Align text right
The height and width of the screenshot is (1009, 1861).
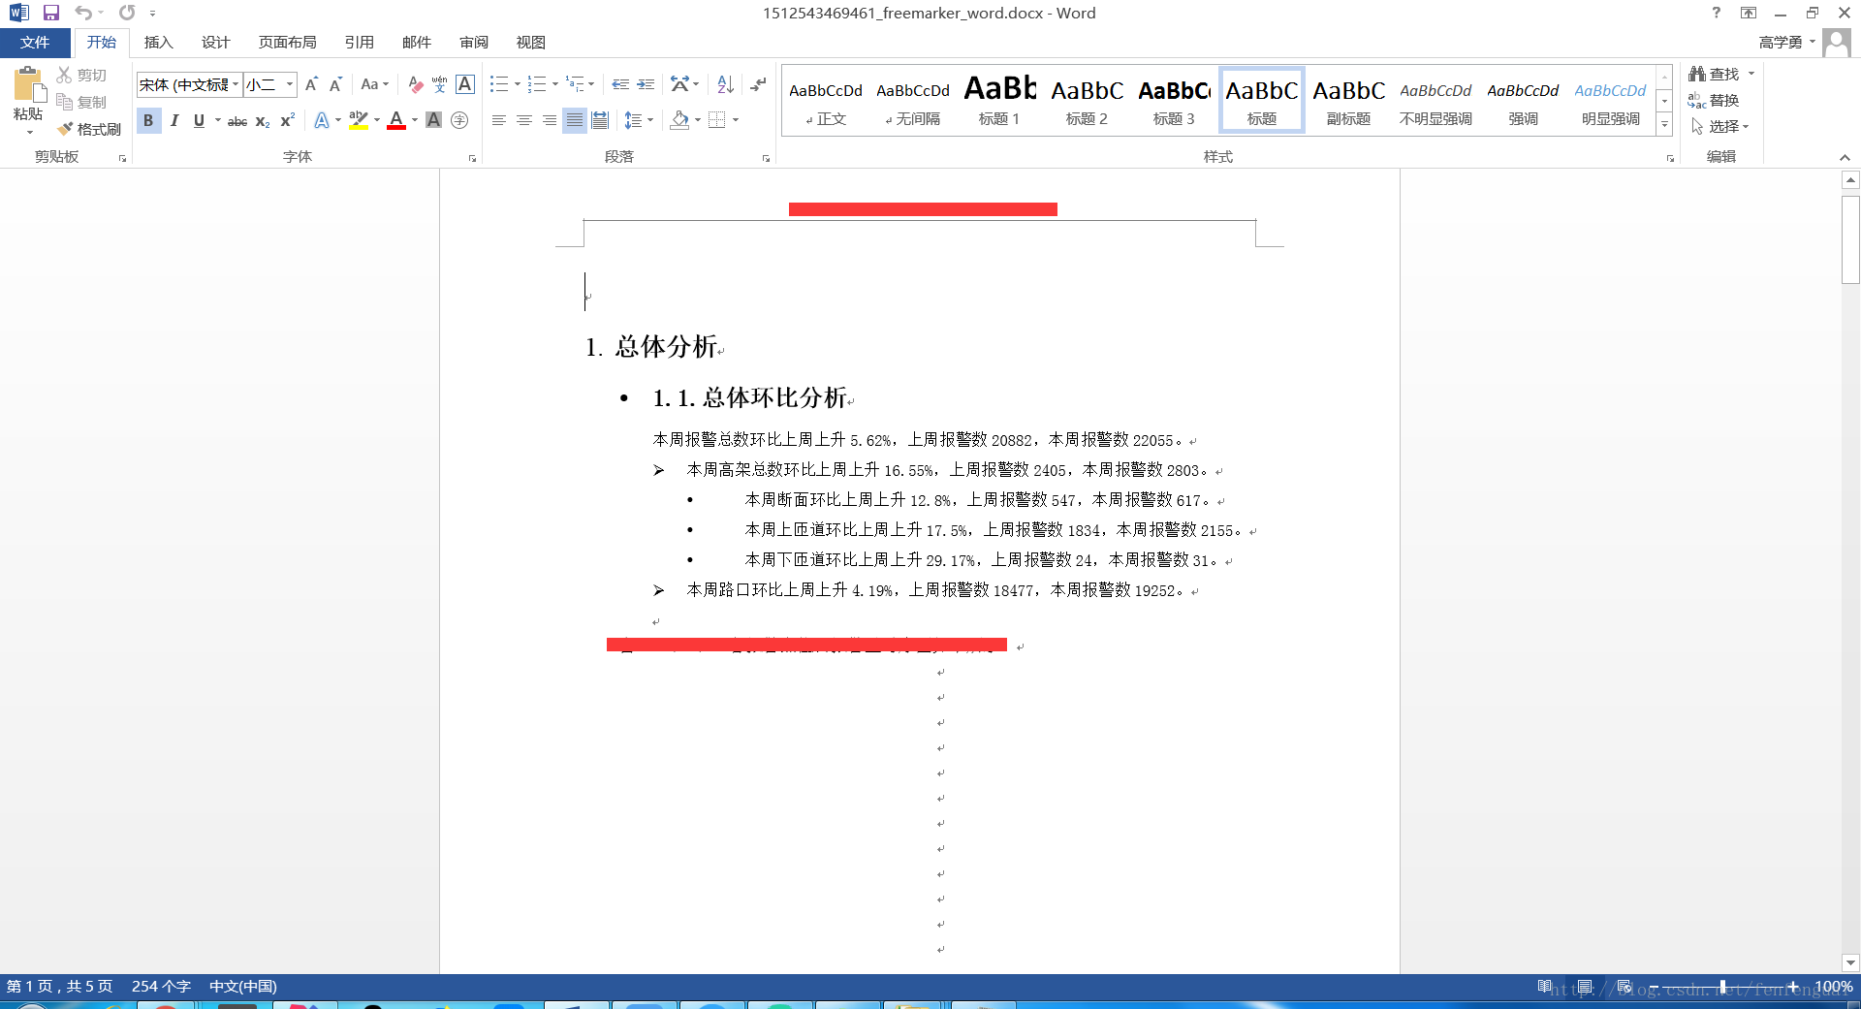(550, 120)
